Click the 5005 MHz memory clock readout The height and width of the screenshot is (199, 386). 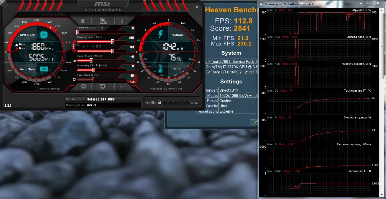coord(41,57)
